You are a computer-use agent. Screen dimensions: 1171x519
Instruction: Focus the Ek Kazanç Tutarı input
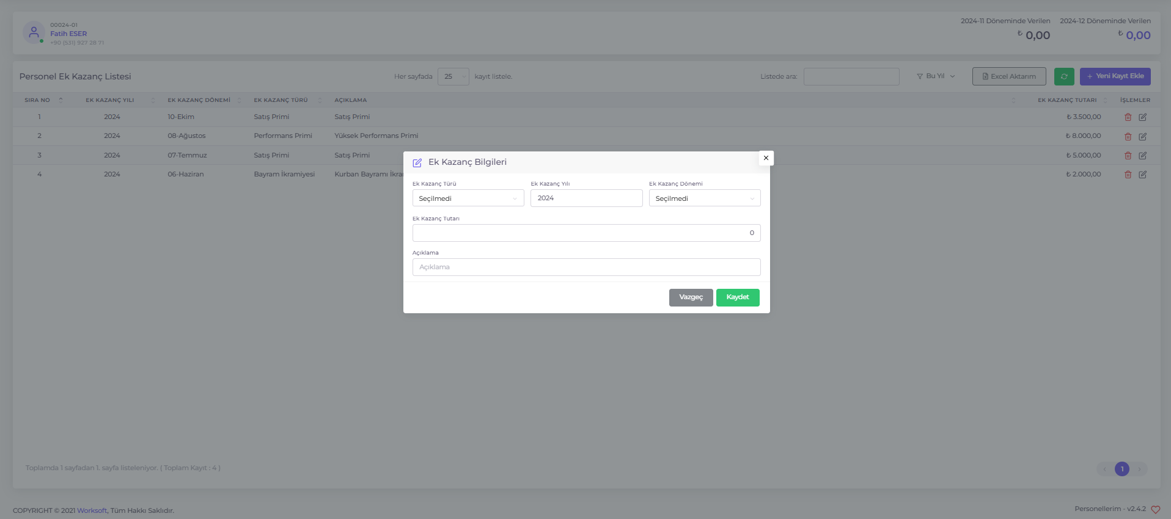(x=586, y=233)
